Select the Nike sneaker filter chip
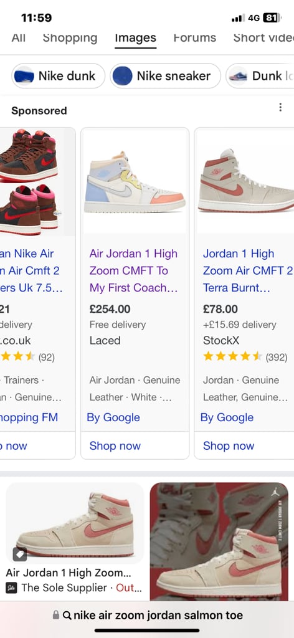294x638 pixels. click(x=165, y=75)
